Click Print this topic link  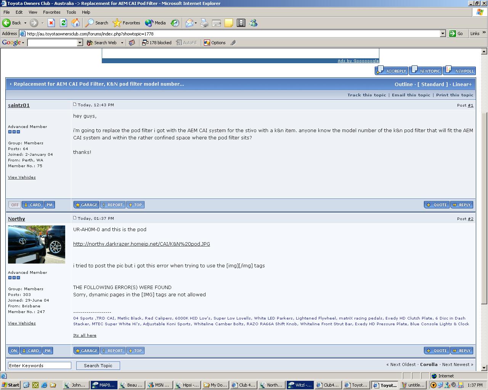pos(455,95)
